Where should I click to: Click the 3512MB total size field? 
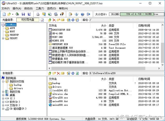click(x=114, y=14)
